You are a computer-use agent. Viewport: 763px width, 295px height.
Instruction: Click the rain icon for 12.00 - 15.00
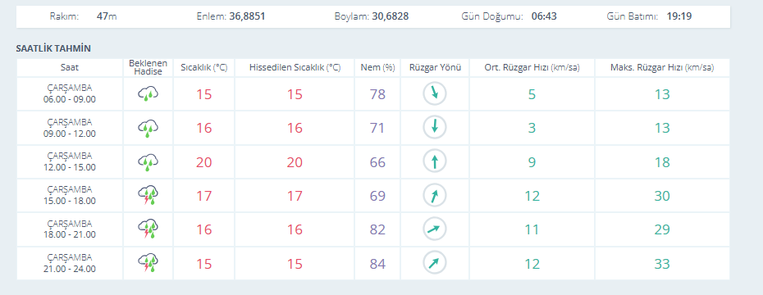click(x=148, y=161)
